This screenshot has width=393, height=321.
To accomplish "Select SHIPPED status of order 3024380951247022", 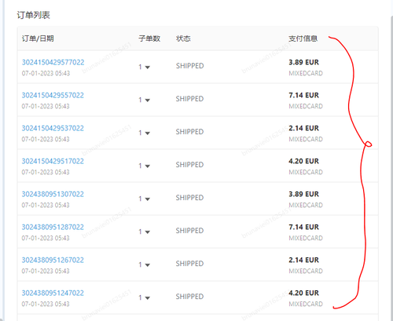I will [x=189, y=297].
